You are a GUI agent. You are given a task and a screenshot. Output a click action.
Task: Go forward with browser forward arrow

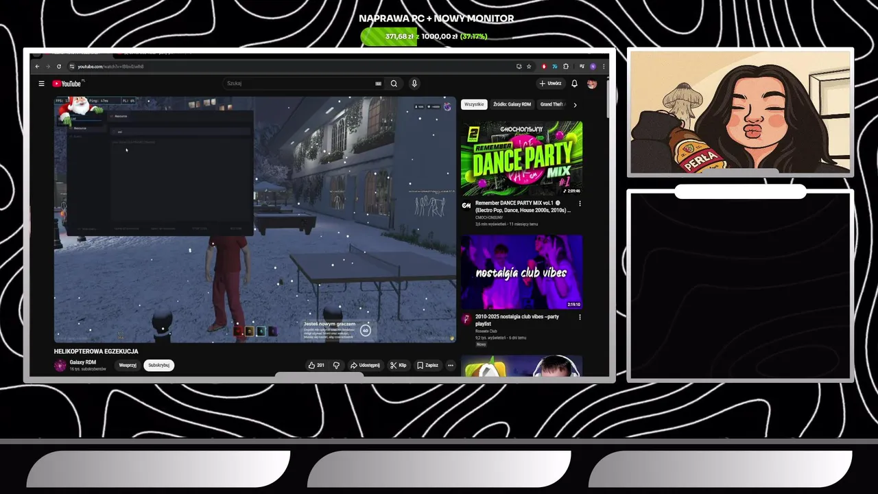coord(47,67)
